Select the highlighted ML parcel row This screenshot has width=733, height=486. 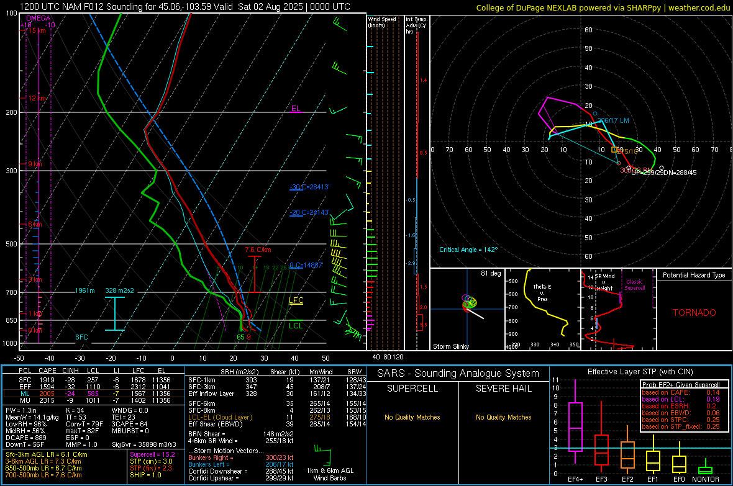94,394
